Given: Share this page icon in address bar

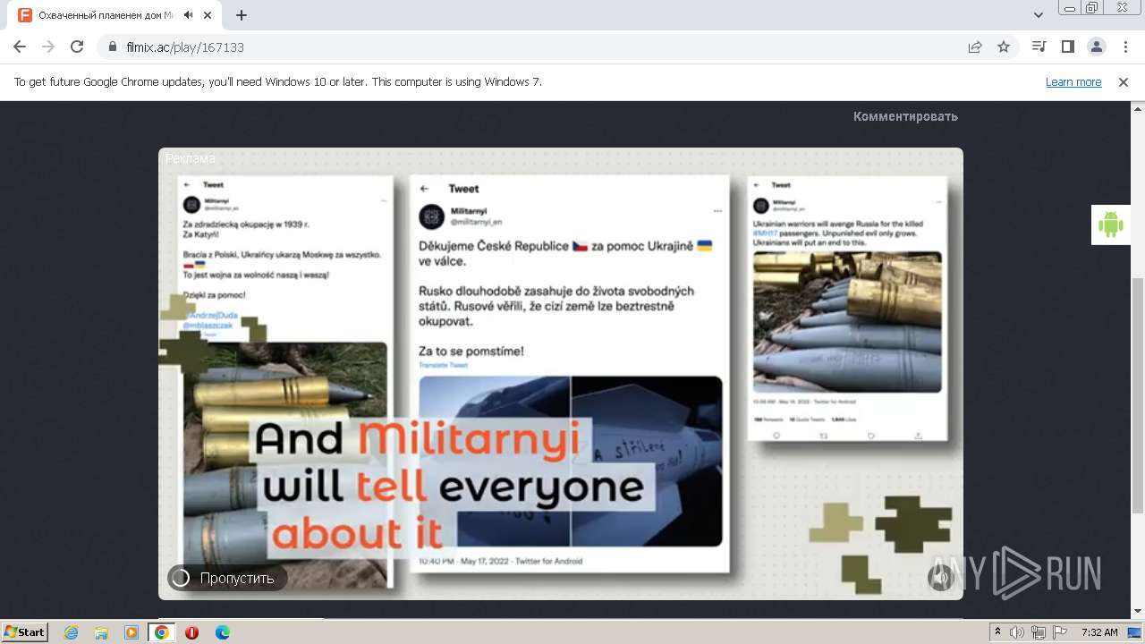Looking at the screenshot, I should coord(975,47).
